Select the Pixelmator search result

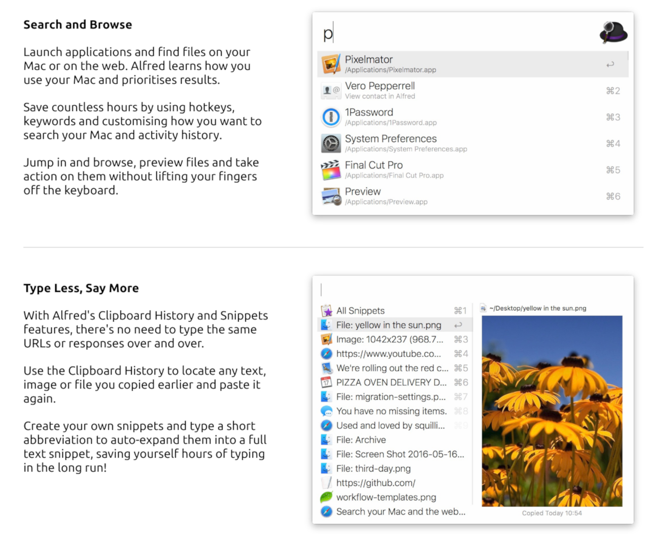click(x=452, y=64)
